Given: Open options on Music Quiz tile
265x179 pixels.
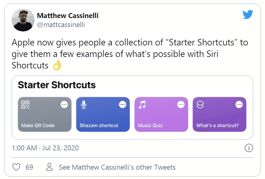Looking at the screenshot, I should point(181,105).
